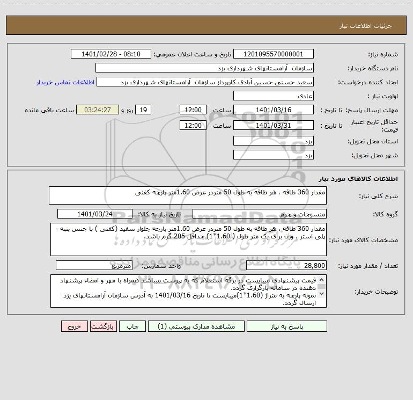Click response deadline date 1401/03/16

(274, 110)
